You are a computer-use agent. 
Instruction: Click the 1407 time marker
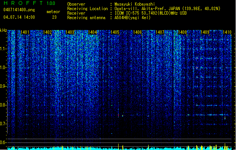[x=160, y=32]
